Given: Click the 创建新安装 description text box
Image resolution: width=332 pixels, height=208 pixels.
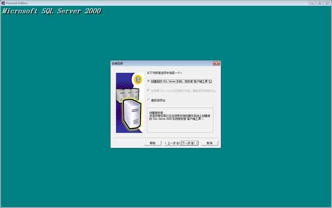Looking at the screenshot, I should point(180,120).
